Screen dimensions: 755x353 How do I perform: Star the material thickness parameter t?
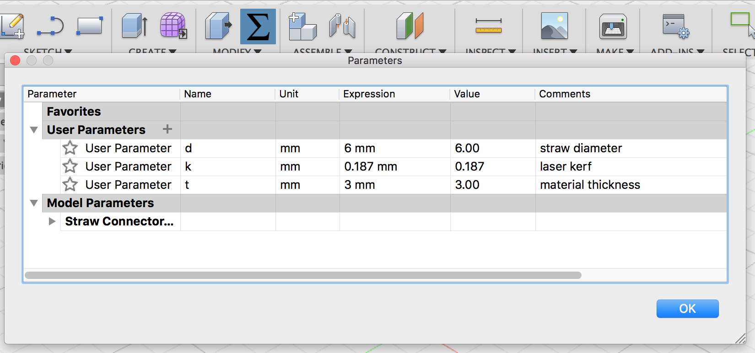pos(70,185)
